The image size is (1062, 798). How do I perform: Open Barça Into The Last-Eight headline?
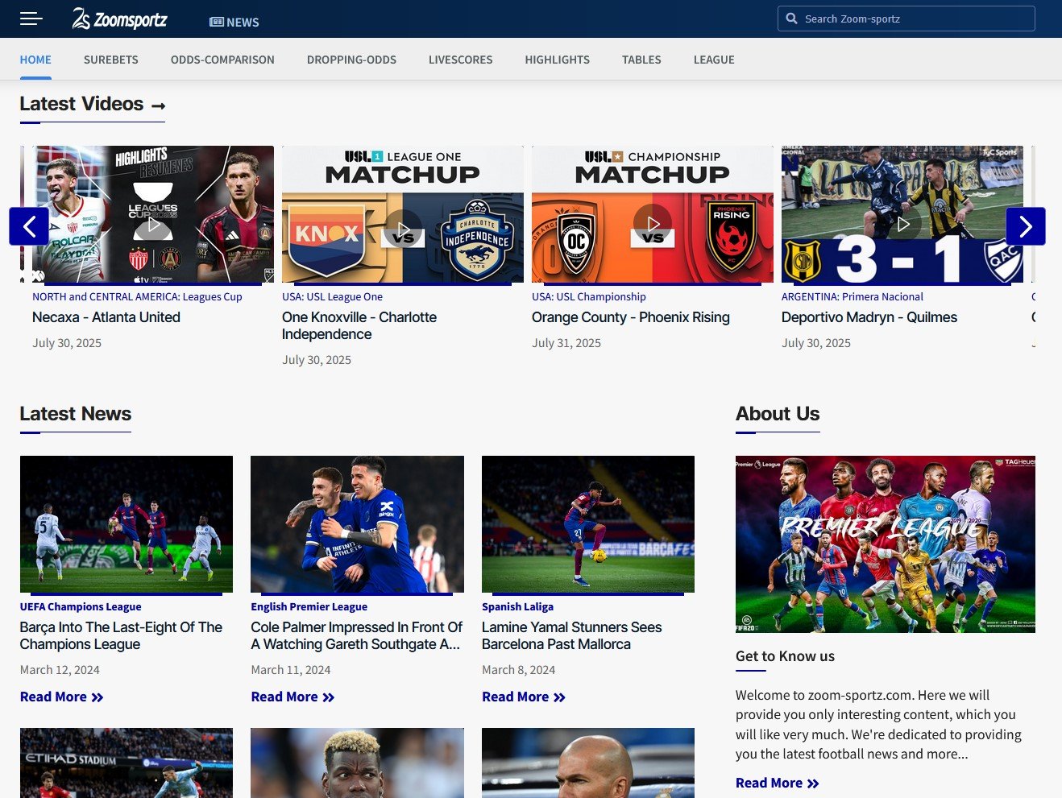(121, 636)
